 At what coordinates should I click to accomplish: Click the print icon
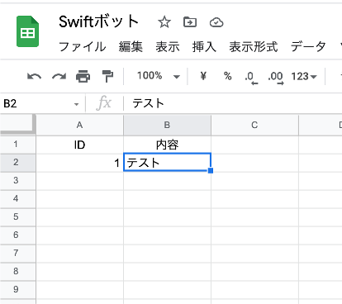pos(83,76)
